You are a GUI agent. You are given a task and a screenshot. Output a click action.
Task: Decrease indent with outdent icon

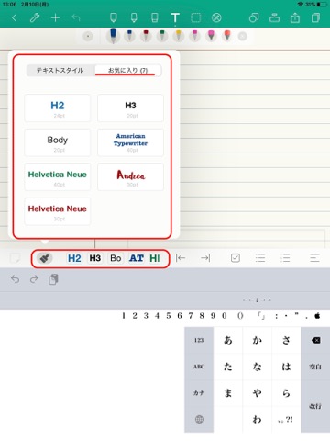pyautogui.click(x=181, y=258)
